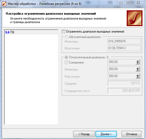The image size is (146, 139).
Task: Increase the Синхронно spinner value
Action: (x=138, y=61)
